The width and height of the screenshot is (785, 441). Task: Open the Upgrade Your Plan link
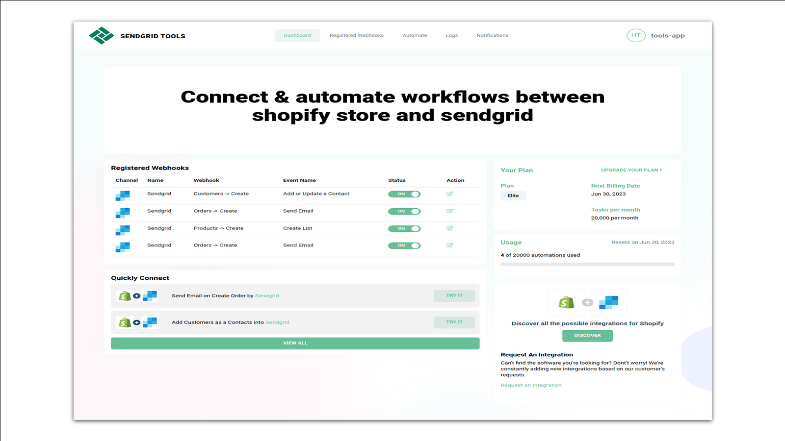(x=631, y=170)
